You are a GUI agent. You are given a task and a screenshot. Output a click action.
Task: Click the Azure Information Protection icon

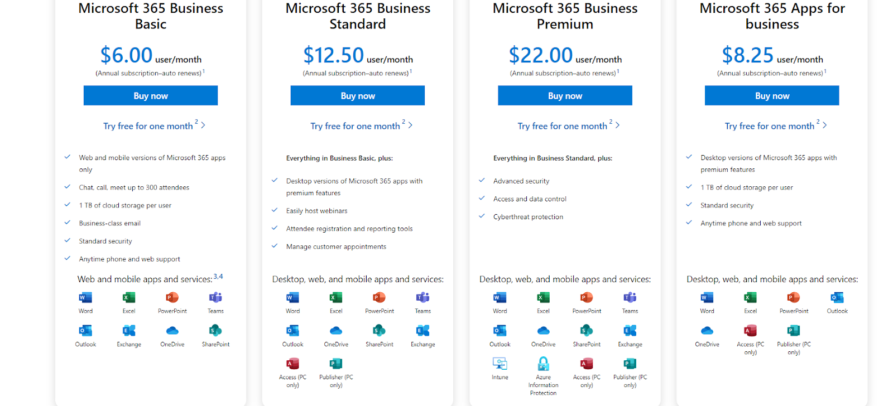coord(543,364)
